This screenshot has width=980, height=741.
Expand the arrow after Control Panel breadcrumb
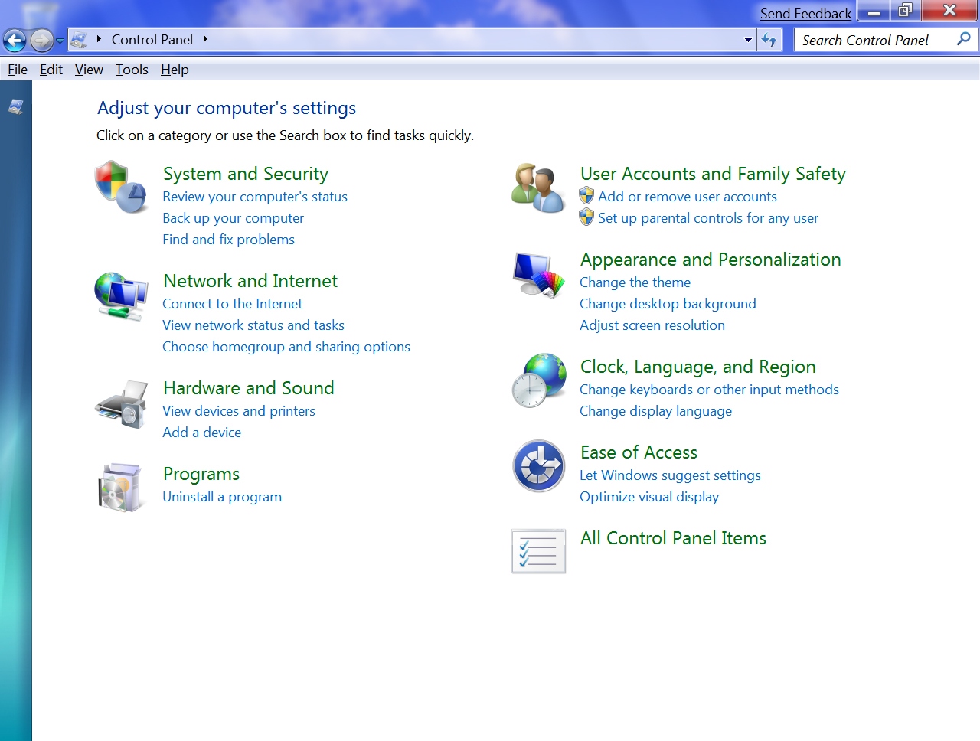[x=205, y=39]
